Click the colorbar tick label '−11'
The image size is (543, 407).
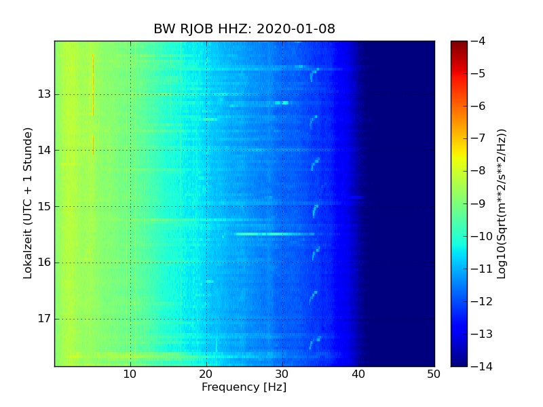click(x=482, y=269)
